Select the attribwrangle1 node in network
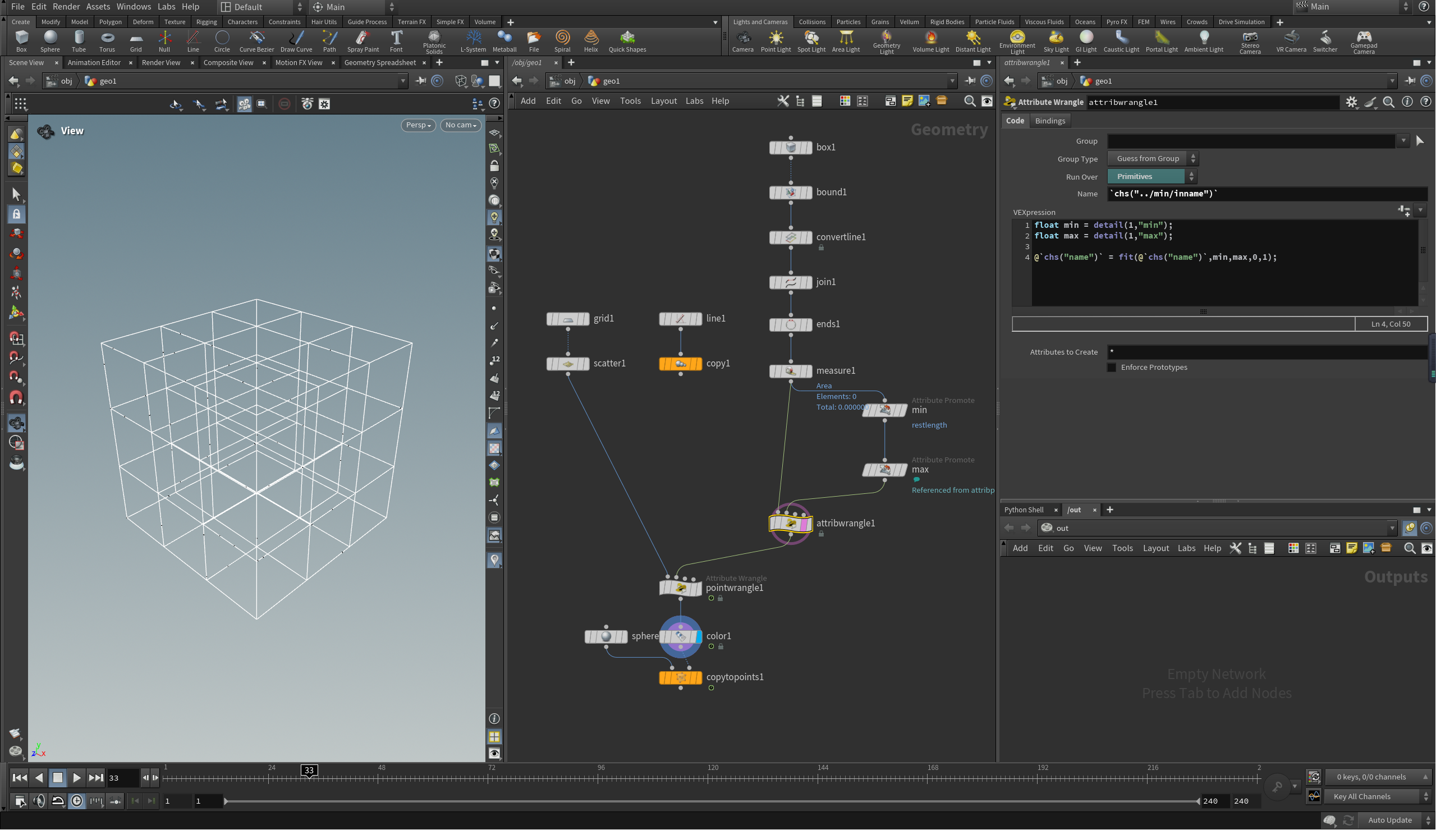The image size is (1436, 830). [790, 524]
